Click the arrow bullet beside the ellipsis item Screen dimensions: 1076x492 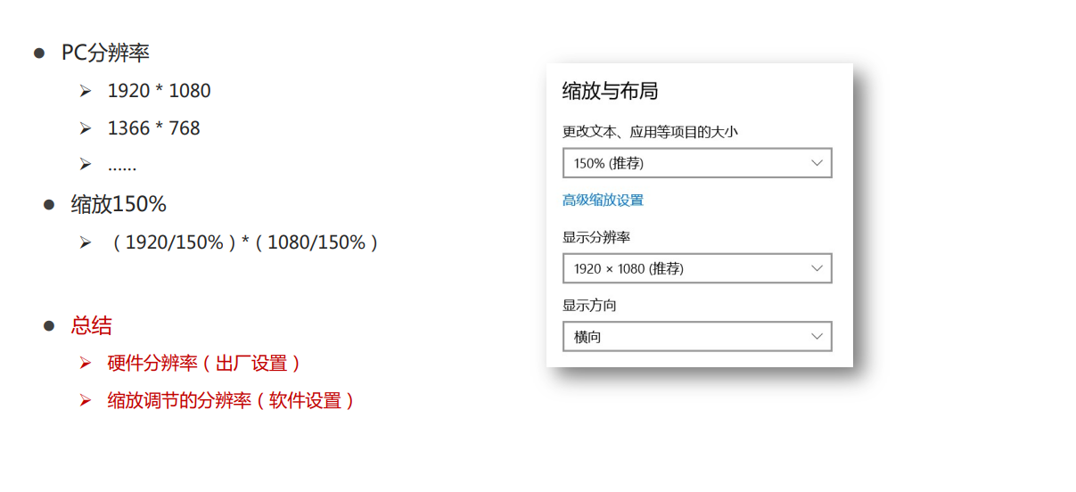[86, 164]
